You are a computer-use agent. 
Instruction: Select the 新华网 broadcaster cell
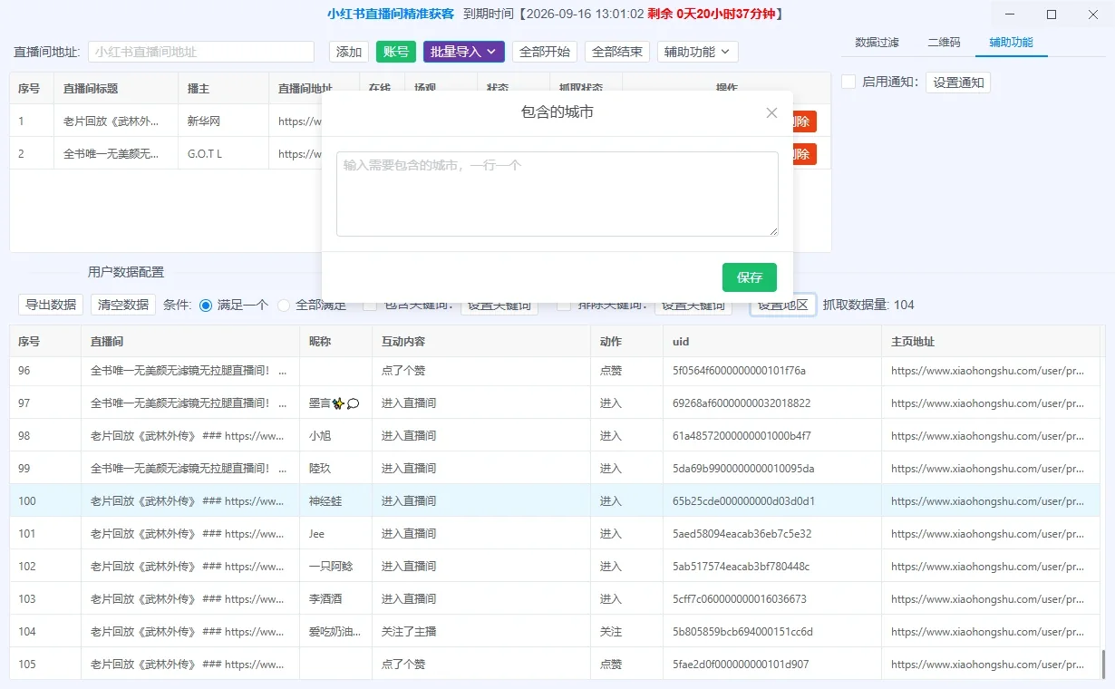coord(223,121)
